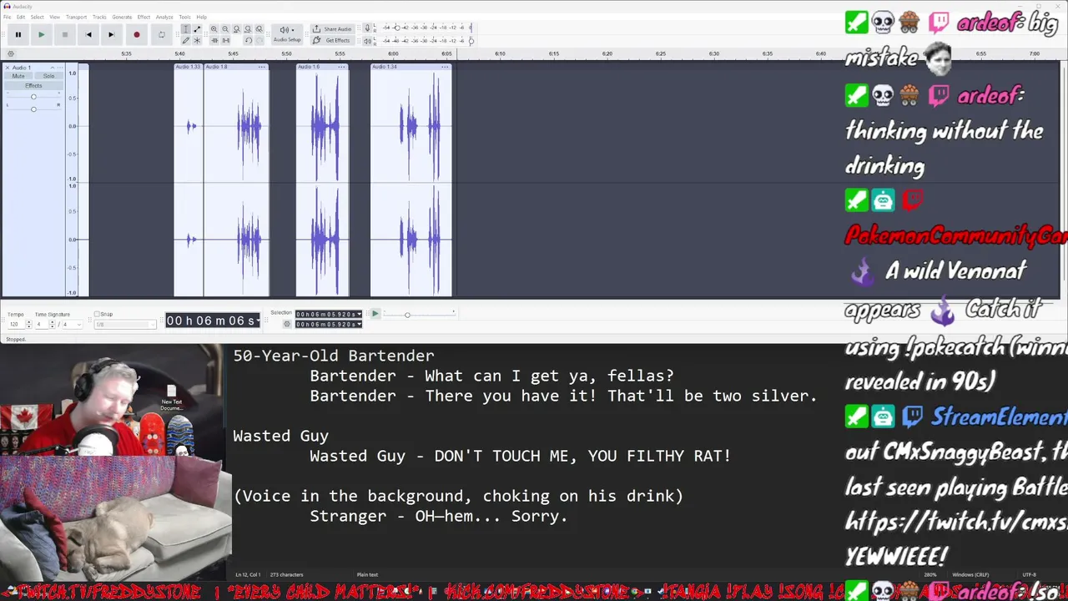
Task: Click the Tempo value field
Action: [15, 324]
